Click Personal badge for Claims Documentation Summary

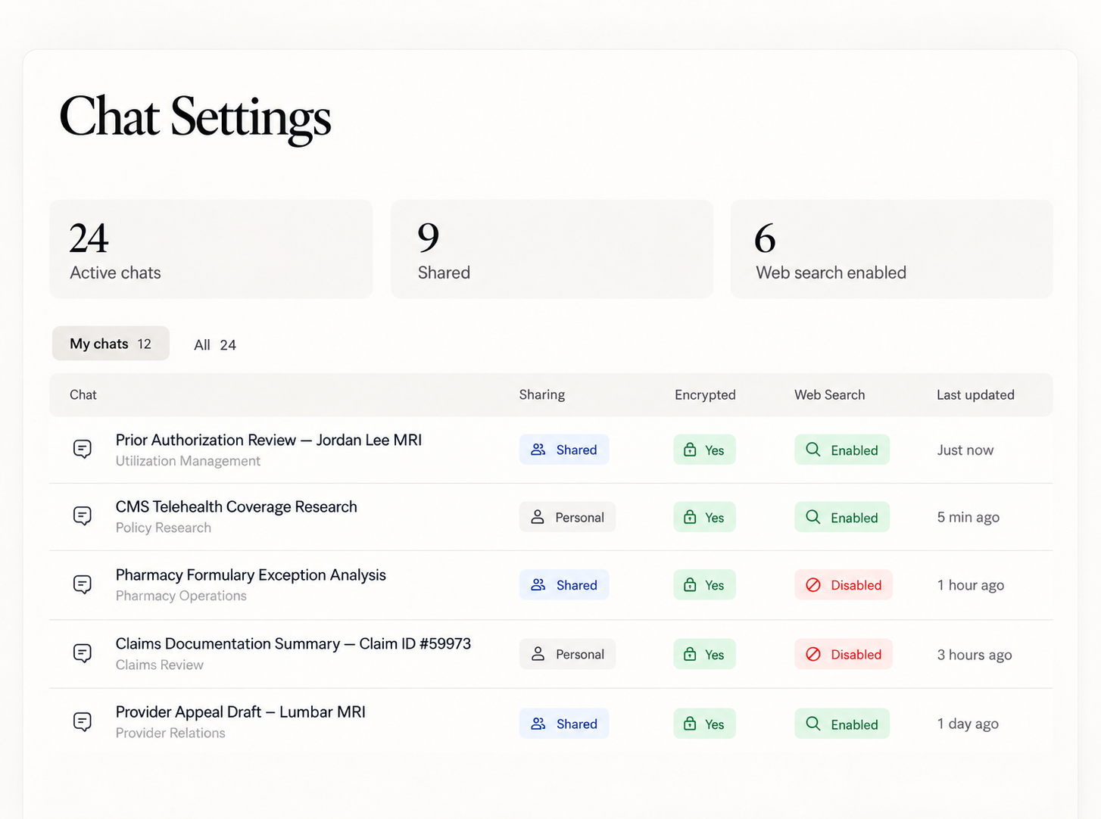[567, 654]
